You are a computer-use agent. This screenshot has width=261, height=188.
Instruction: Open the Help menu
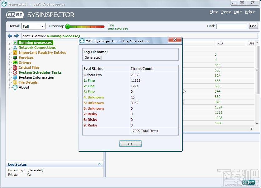coord(249,12)
